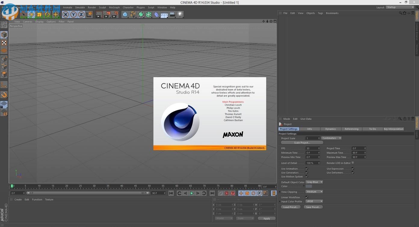Click the Camera object icon
This screenshot has height=227, width=419.
(172, 14)
